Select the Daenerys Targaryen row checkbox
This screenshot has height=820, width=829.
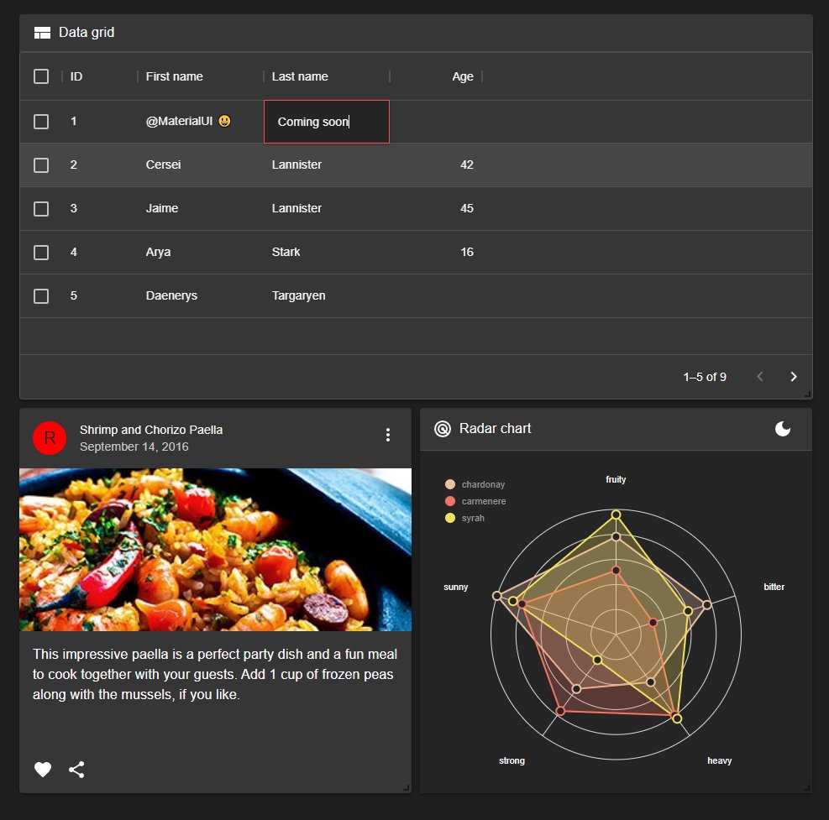(41, 296)
